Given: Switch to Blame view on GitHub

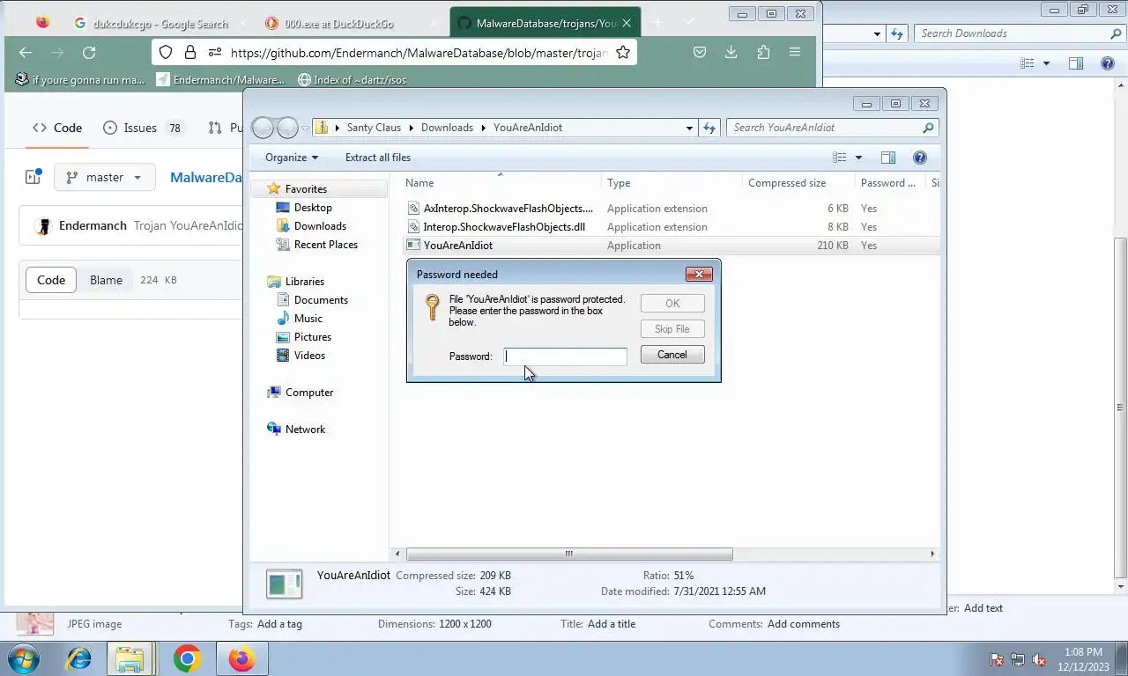Looking at the screenshot, I should tap(106, 280).
